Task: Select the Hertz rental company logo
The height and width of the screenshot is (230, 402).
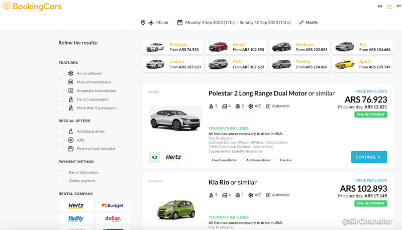Action: [x=76, y=205]
